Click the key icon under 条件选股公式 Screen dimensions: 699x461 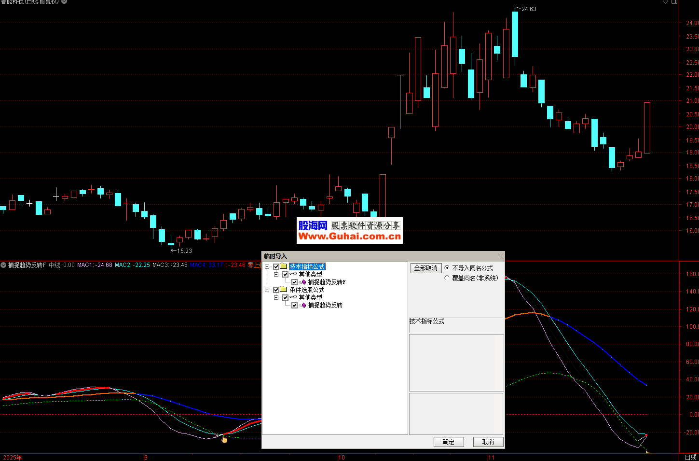click(293, 297)
